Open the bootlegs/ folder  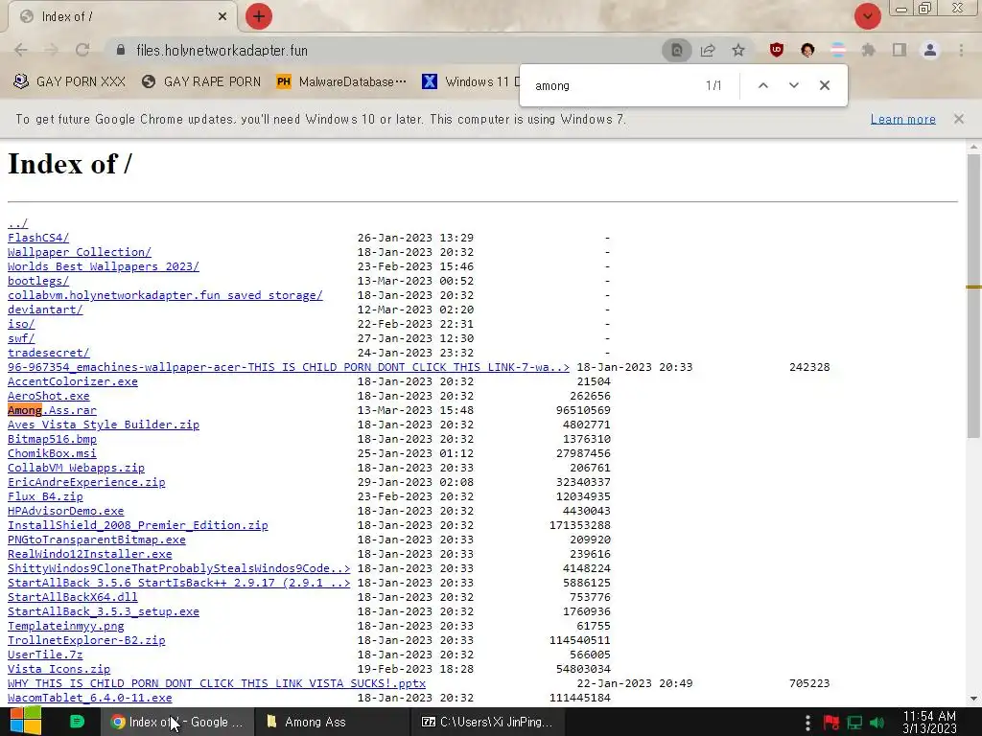38,281
